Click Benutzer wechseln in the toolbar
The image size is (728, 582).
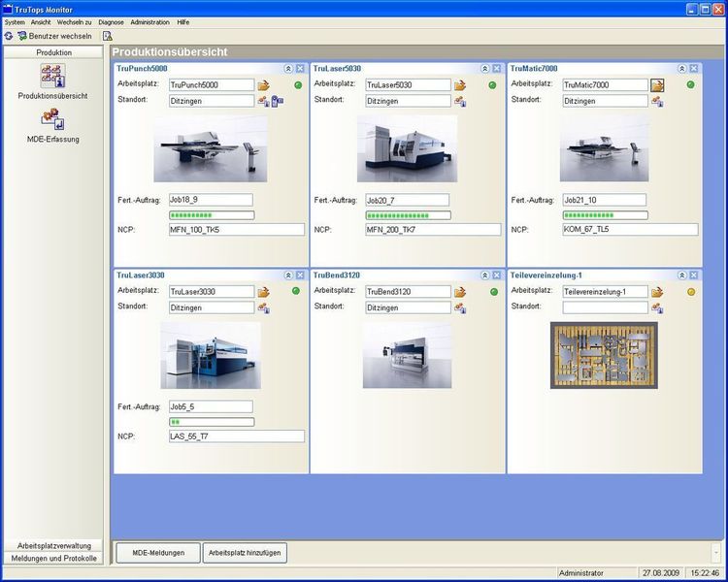(54, 36)
